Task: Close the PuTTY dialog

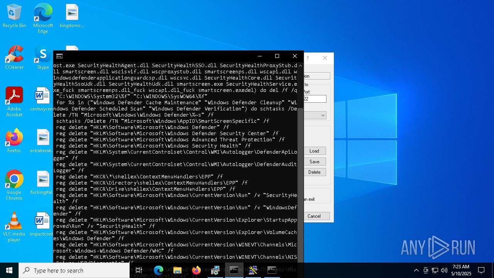Action: pos(325,58)
